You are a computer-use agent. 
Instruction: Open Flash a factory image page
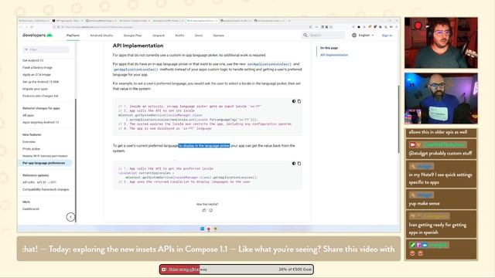[37, 67]
